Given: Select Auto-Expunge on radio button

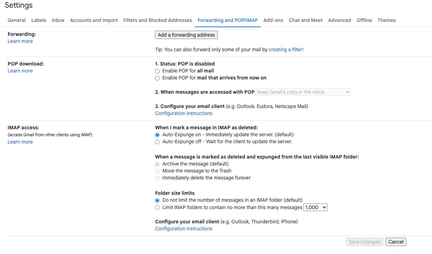Looking at the screenshot, I should point(157,135).
